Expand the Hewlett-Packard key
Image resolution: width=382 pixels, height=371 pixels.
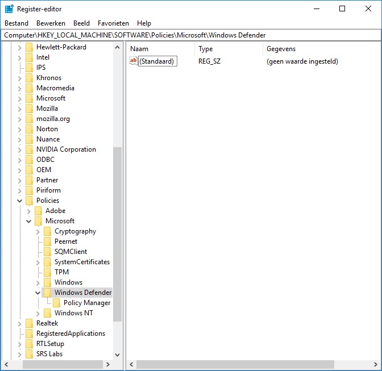click(20, 47)
